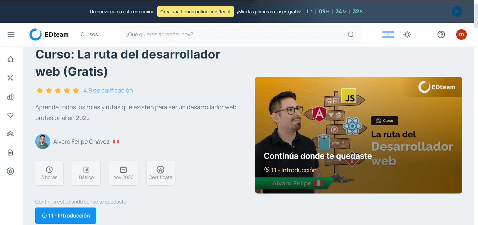
Task: Click the 'Básico' level card
Action: point(86,173)
